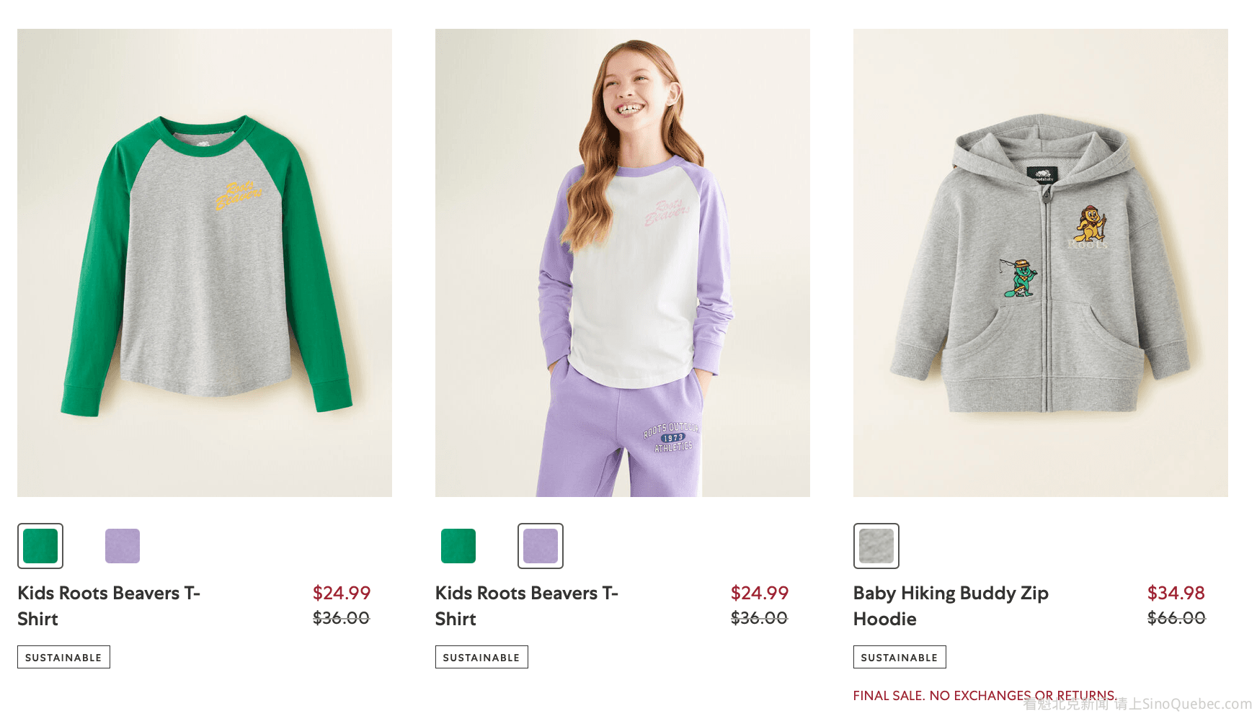The image size is (1257, 716).
Task: Click the $34.98 hoodie sale price
Action: tap(1176, 593)
